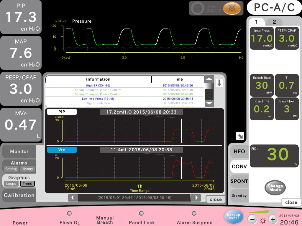Trigger a Manual Breath
Screen dimensions: 302x226
click(x=105, y=220)
